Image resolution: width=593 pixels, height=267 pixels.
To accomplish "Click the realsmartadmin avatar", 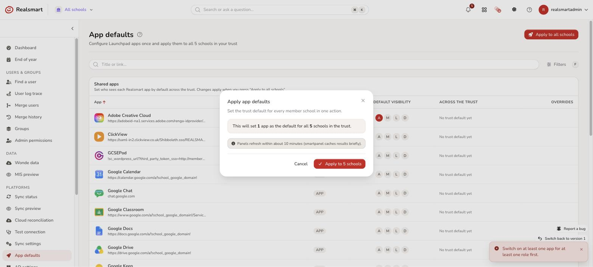I will (x=543, y=10).
